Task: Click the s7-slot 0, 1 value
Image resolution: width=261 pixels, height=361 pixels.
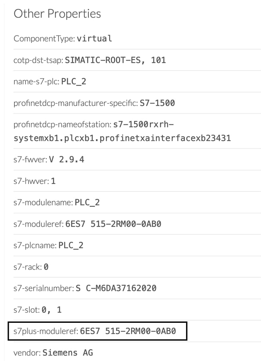Action: click(x=51, y=310)
